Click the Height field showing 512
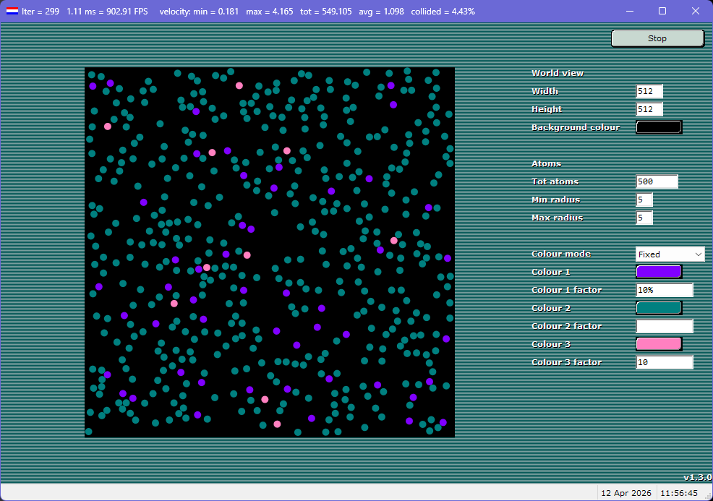Image resolution: width=713 pixels, height=501 pixels. (649, 109)
